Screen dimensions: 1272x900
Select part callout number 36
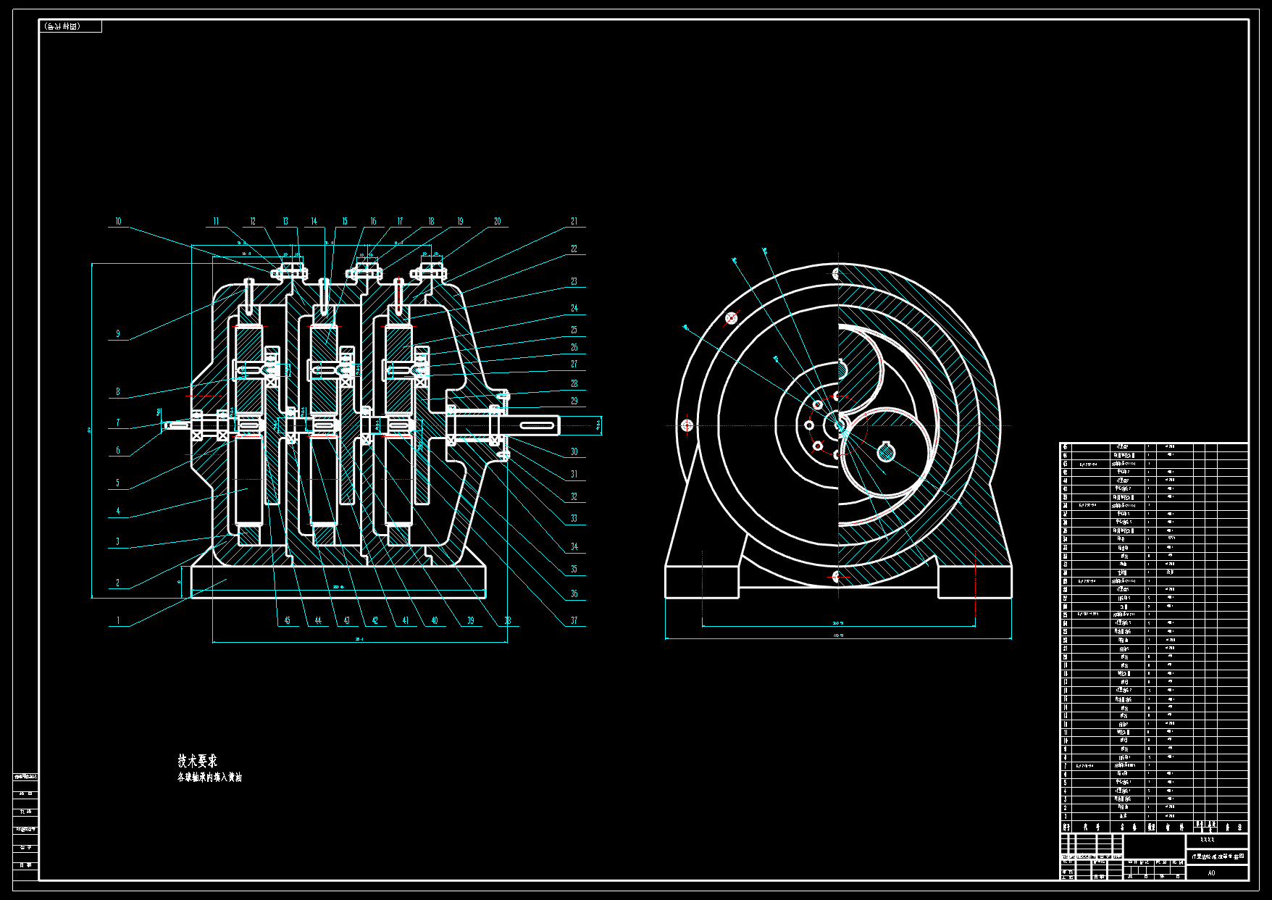(574, 594)
